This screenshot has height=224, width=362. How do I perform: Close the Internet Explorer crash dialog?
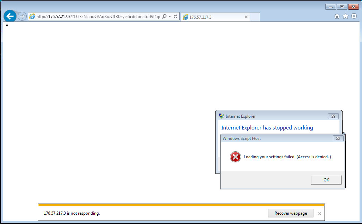tap(333, 116)
